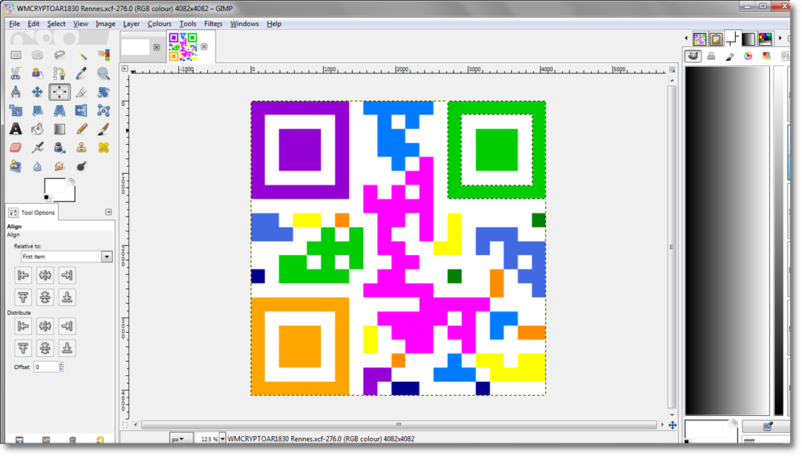
Task: Select the Rectangle Select tool
Action: point(16,55)
